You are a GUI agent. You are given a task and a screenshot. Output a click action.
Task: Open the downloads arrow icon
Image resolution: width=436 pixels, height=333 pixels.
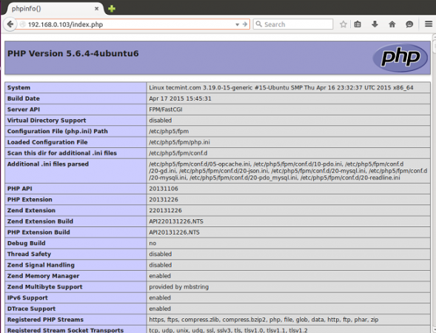click(x=375, y=24)
